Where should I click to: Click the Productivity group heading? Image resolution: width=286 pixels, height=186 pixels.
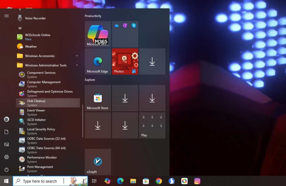pos(93,16)
